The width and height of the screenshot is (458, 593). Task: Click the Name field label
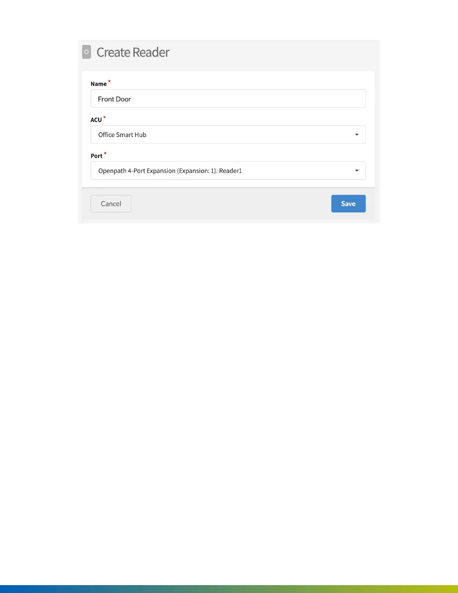point(98,84)
